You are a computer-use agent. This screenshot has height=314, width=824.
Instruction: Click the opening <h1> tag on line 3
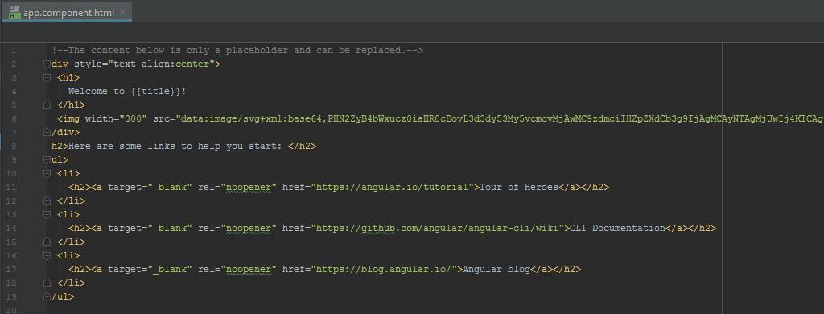click(68, 78)
